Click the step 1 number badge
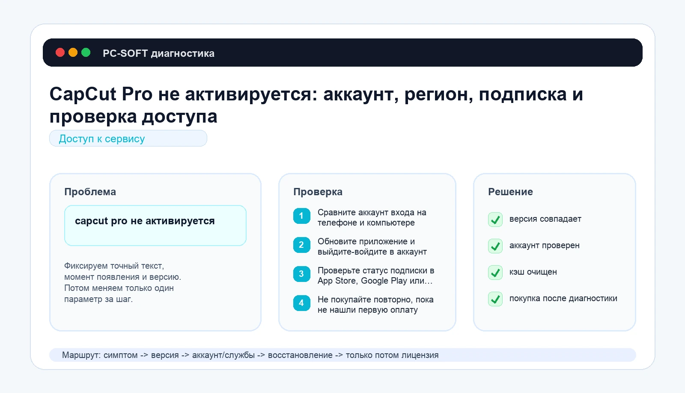This screenshot has width=685, height=393. (x=301, y=216)
